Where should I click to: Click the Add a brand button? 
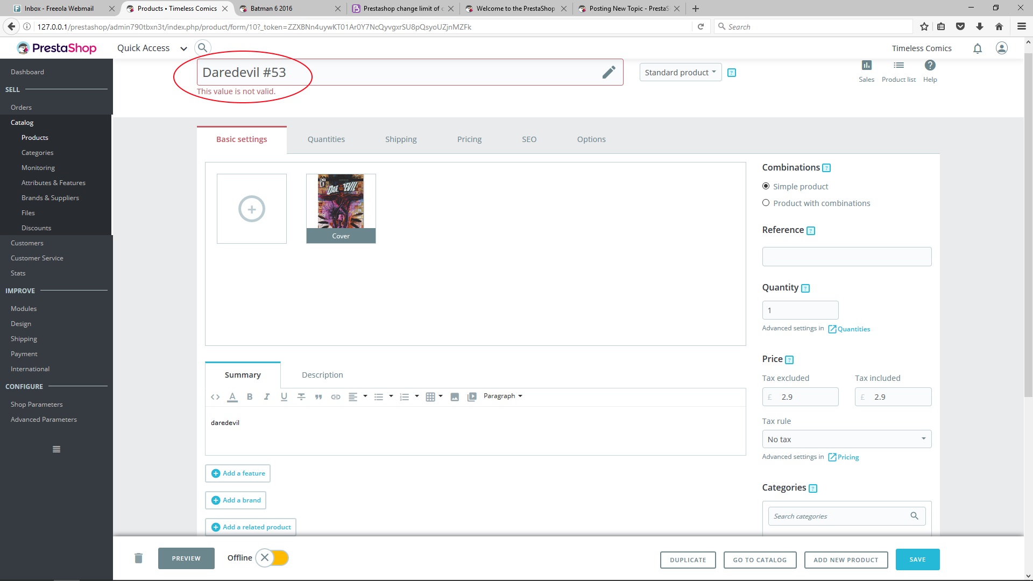[236, 500]
